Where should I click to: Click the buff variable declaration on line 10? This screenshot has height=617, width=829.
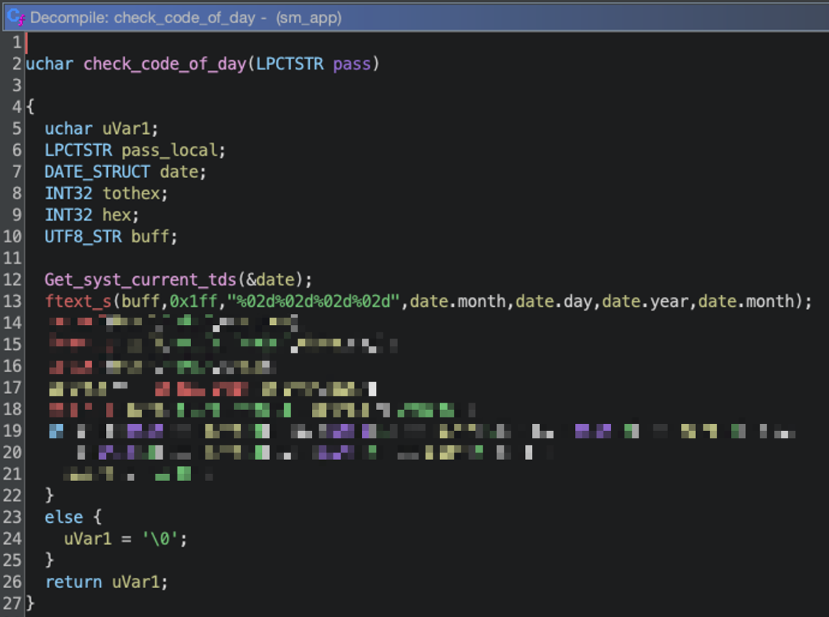pos(150,237)
